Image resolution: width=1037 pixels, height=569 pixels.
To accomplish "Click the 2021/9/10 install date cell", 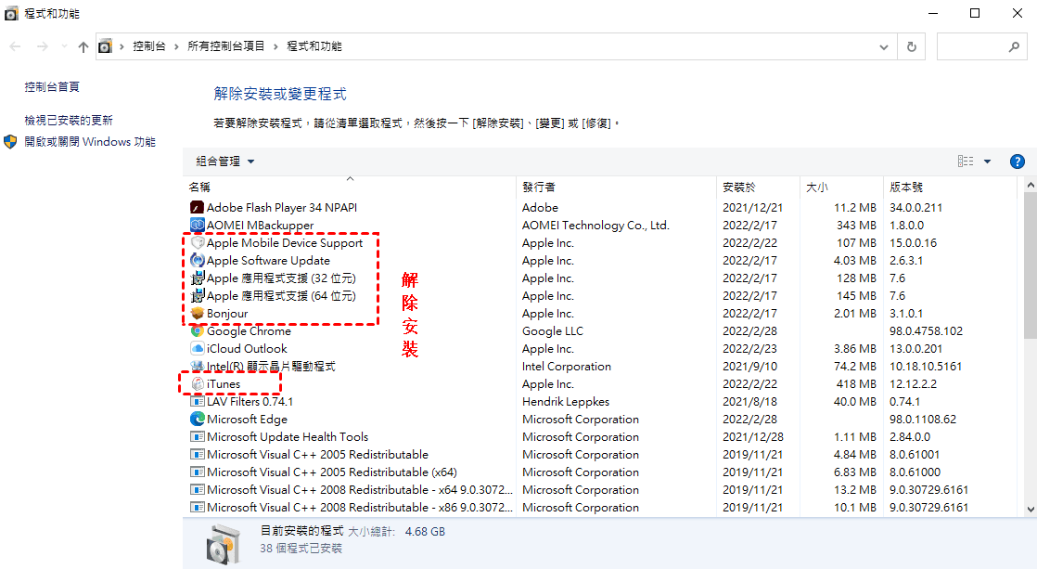I will tap(749, 366).
